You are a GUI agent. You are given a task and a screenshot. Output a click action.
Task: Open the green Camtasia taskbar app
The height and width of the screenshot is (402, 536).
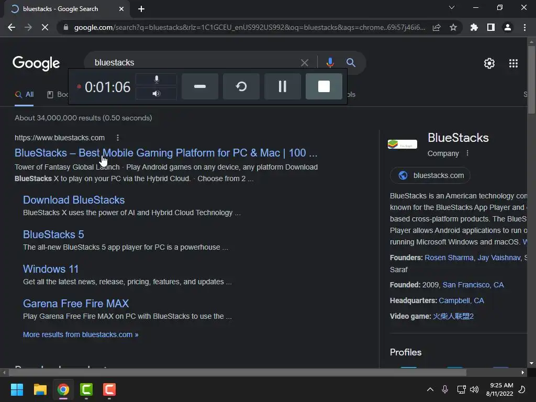click(x=86, y=389)
